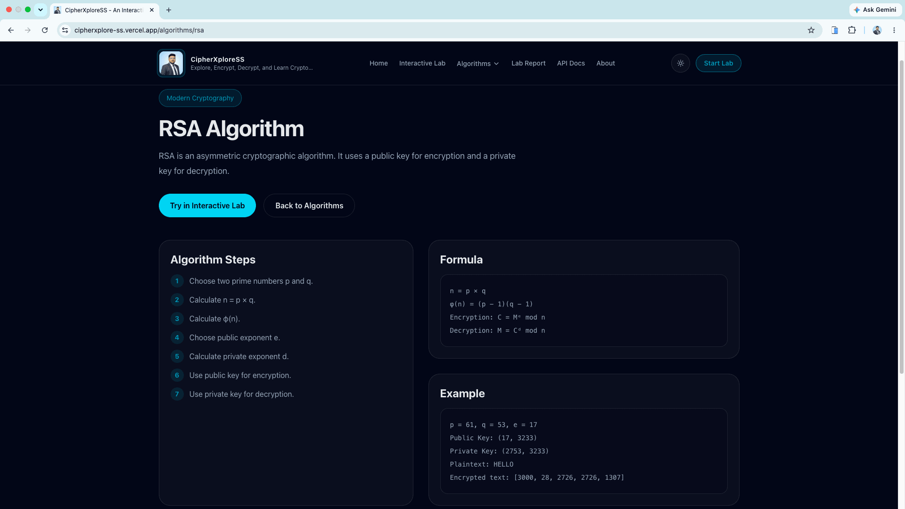
Task: Click the Start Lab button
Action: [x=718, y=63]
